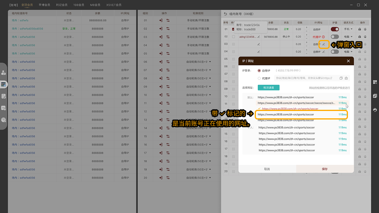Select the red checkmarked ps3838 URL
Viewport: 379px width, 213px height.
point(290,109)
